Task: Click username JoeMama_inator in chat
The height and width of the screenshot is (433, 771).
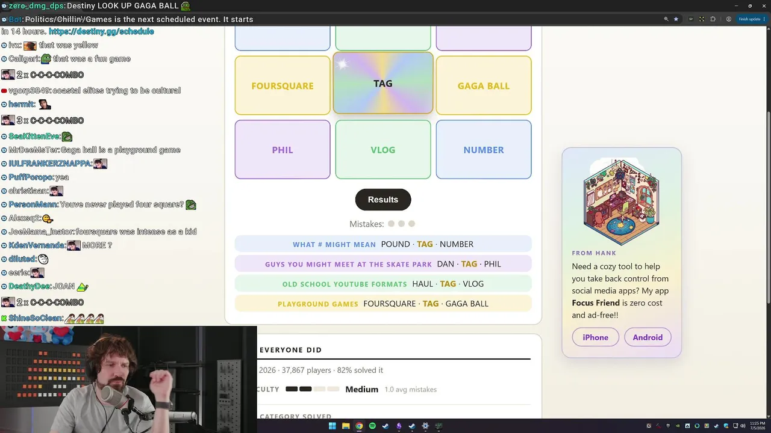Action: point(41,232)
